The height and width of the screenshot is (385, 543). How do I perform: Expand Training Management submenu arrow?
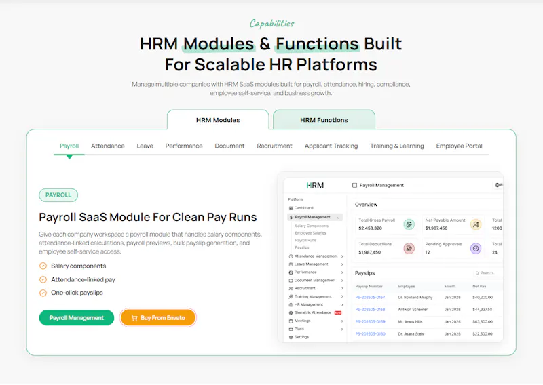[x=342, y=297]
